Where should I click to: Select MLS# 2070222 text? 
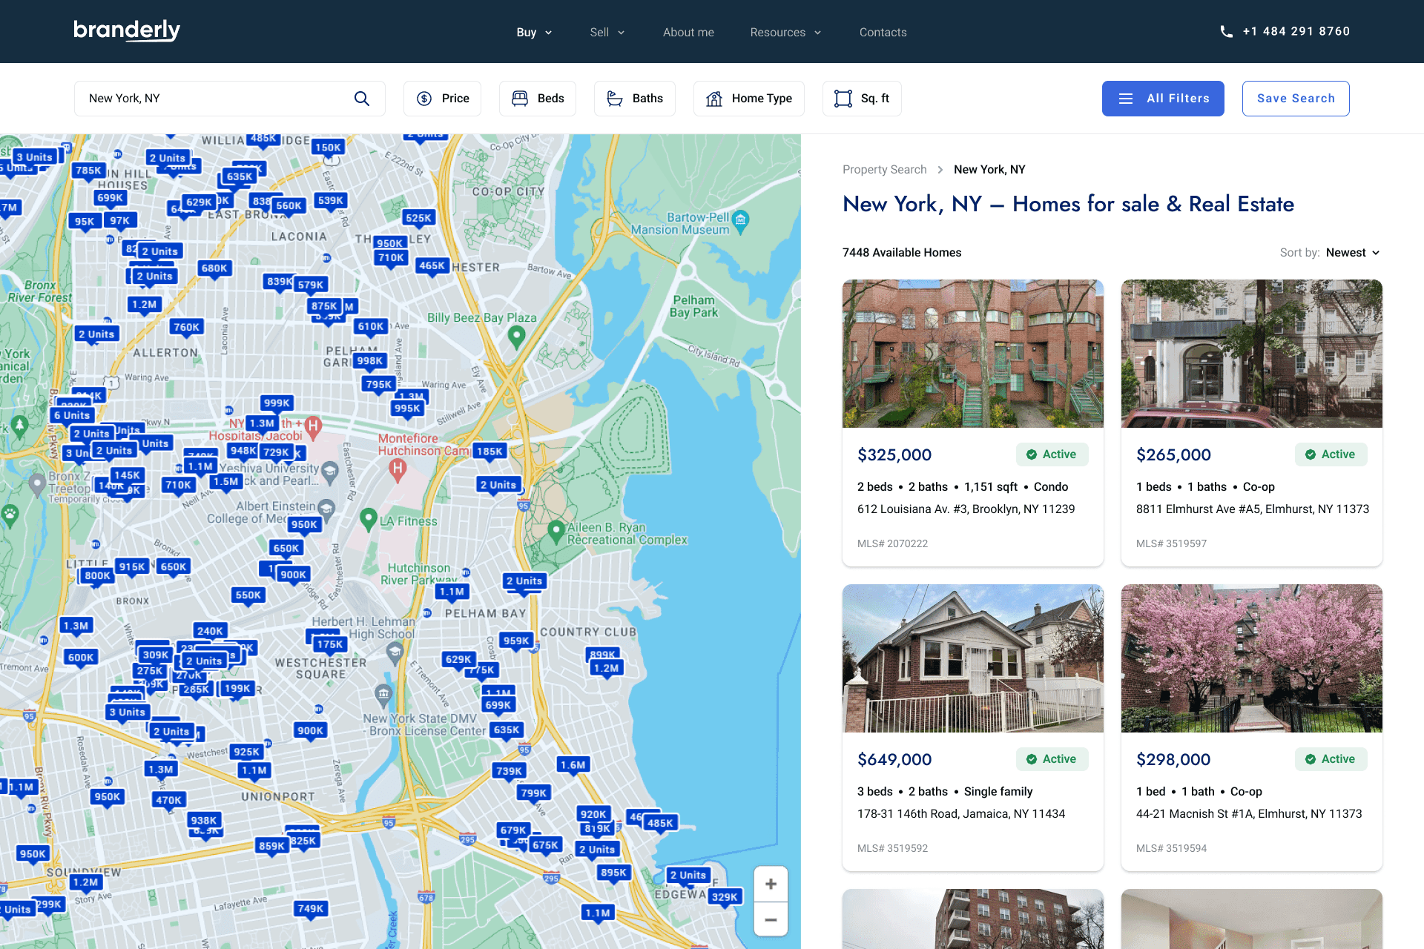click(x=892, y=543)
